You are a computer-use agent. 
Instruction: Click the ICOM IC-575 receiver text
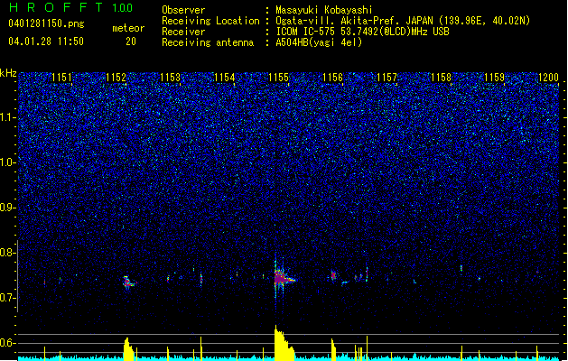coord(362,32)
